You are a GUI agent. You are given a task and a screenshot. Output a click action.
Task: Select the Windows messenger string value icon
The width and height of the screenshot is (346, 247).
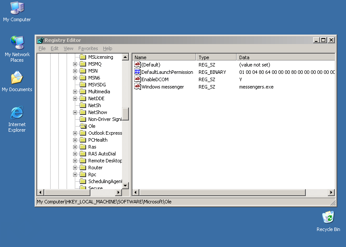[137, 87]
